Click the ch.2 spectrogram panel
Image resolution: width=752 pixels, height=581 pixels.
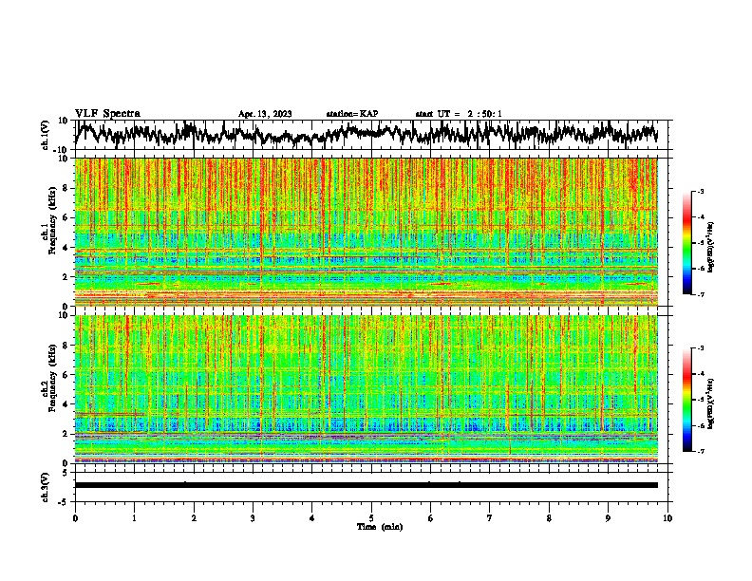tap(367, 389)
